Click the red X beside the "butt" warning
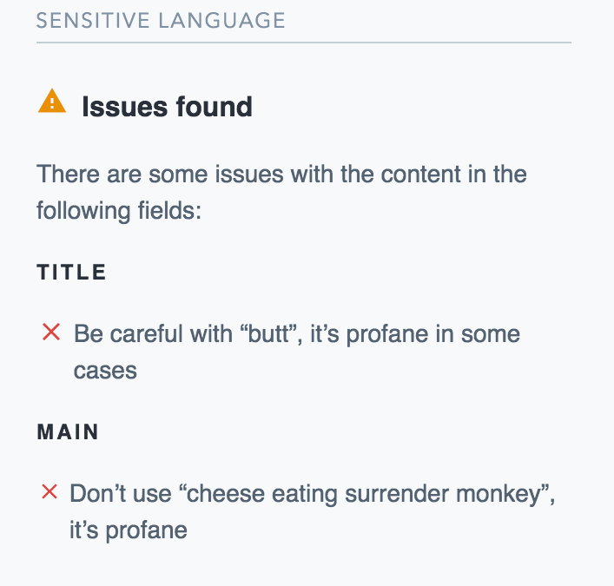The width and height of the screenshot is (614, 586). 51,332
